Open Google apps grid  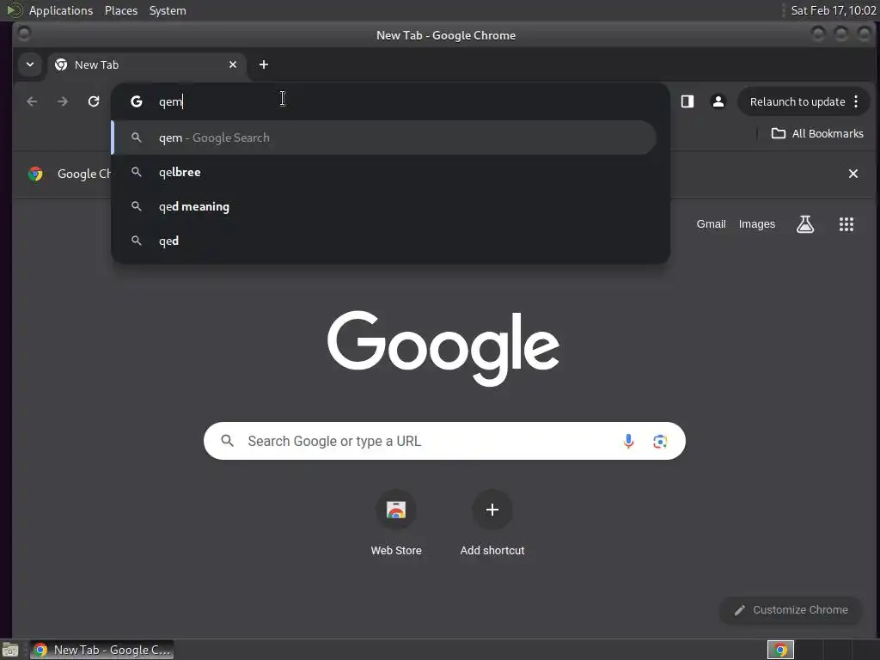pyautogui.click(x=846, y=224)
